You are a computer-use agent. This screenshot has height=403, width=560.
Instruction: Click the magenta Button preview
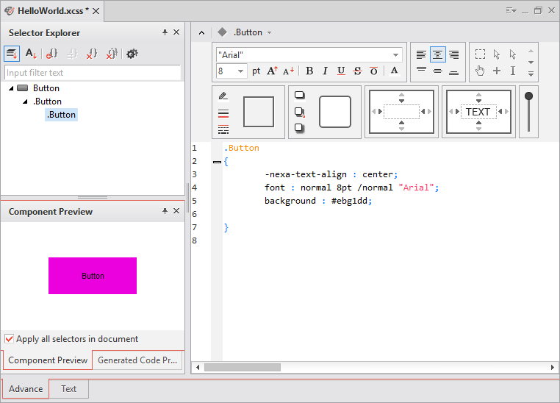click(x=93, y=276)
